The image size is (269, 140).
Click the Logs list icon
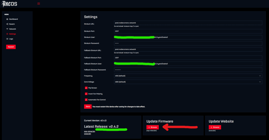(7, 39)
